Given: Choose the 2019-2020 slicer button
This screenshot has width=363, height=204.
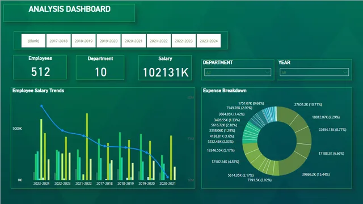Looking at the screenshot, I should click(108, 41).
